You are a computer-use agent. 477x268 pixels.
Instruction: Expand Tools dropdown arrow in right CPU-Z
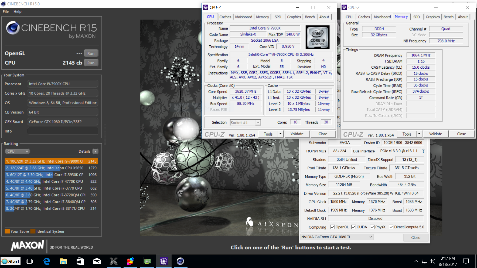[x=419, y=134]
